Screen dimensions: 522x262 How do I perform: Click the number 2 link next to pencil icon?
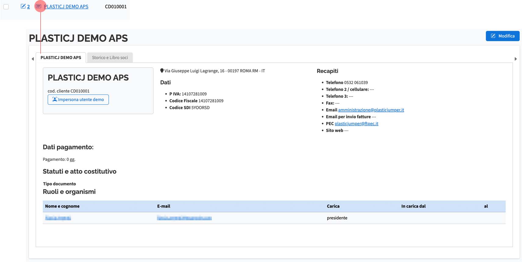click(x=28, y=6)
